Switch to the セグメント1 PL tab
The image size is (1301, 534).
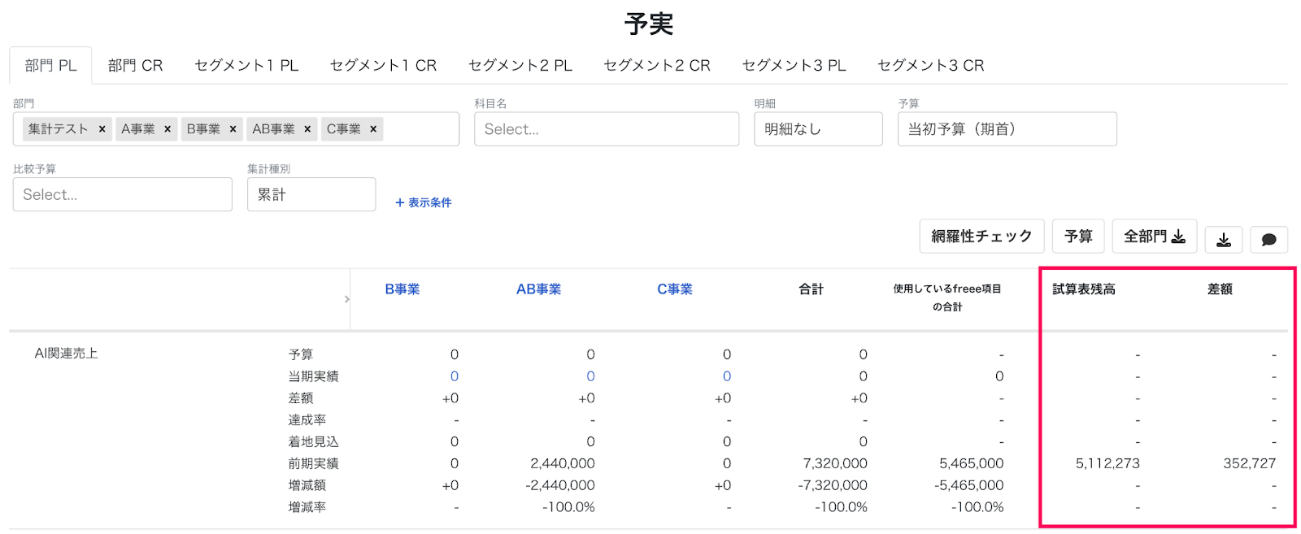246,66
